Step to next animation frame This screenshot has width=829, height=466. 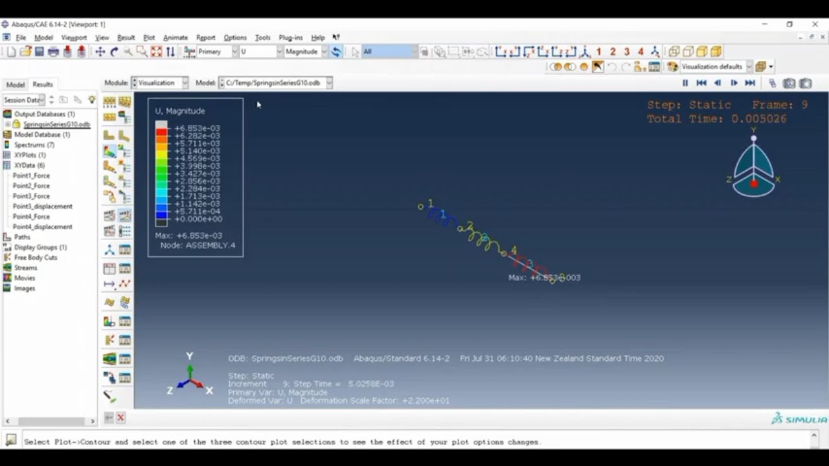734,83
